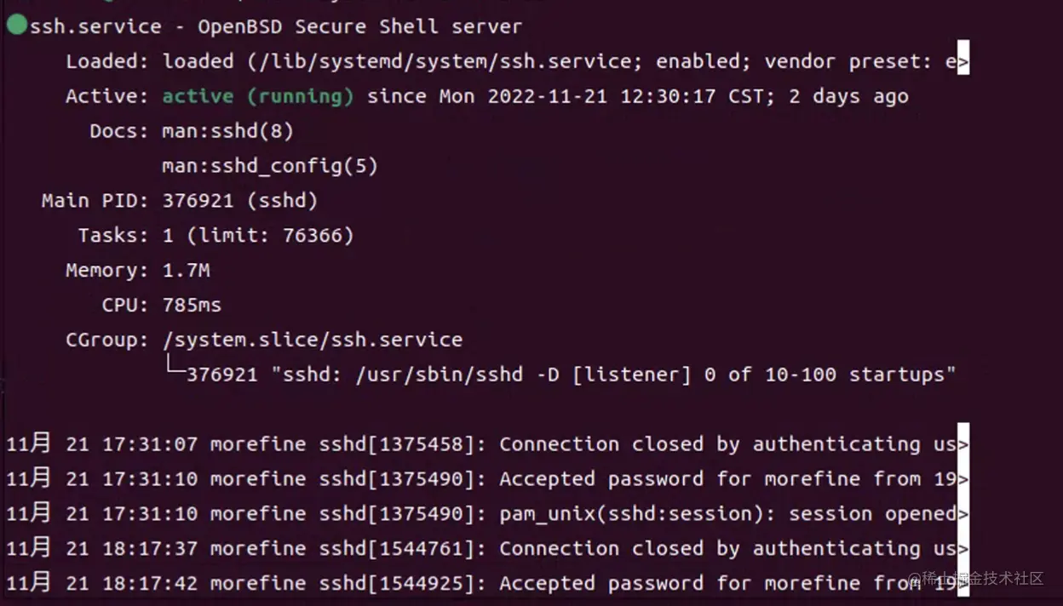Click the Memory value 1.7M
Screen dimensions: 1063x606
pyautogui.click(x=186, y=271)
